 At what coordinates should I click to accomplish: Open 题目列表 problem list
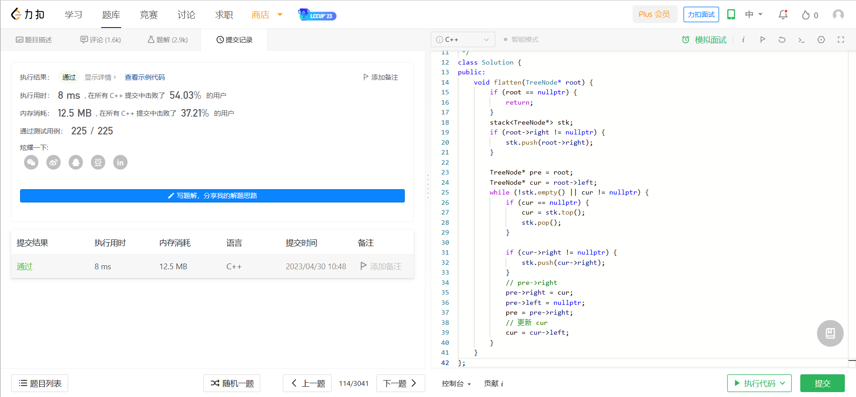[40, 383]
